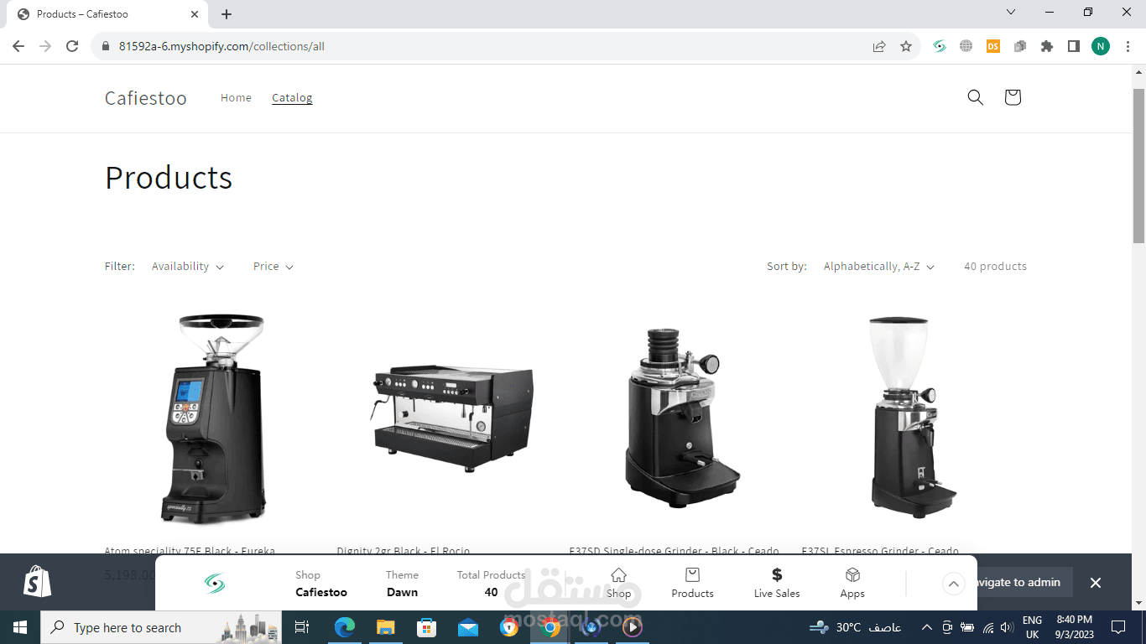Viewport: 1146px width, 644px height.
Task: Open the shopping cart icon
Action: coord(1013,97)
